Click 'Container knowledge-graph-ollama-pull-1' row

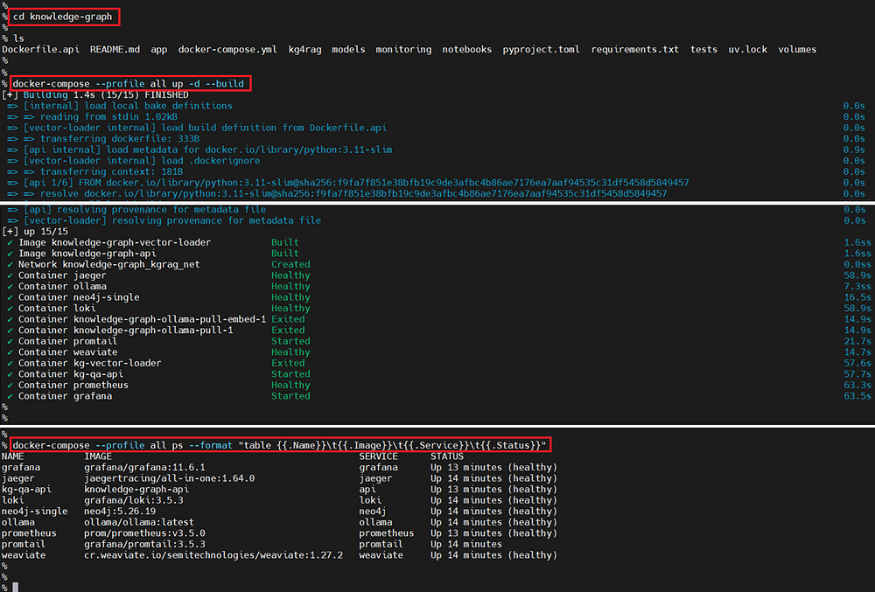click(438, 330)
